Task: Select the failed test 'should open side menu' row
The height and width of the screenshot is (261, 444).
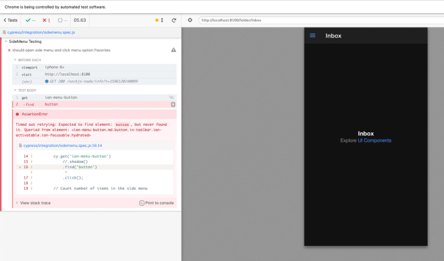Action: 61,50
